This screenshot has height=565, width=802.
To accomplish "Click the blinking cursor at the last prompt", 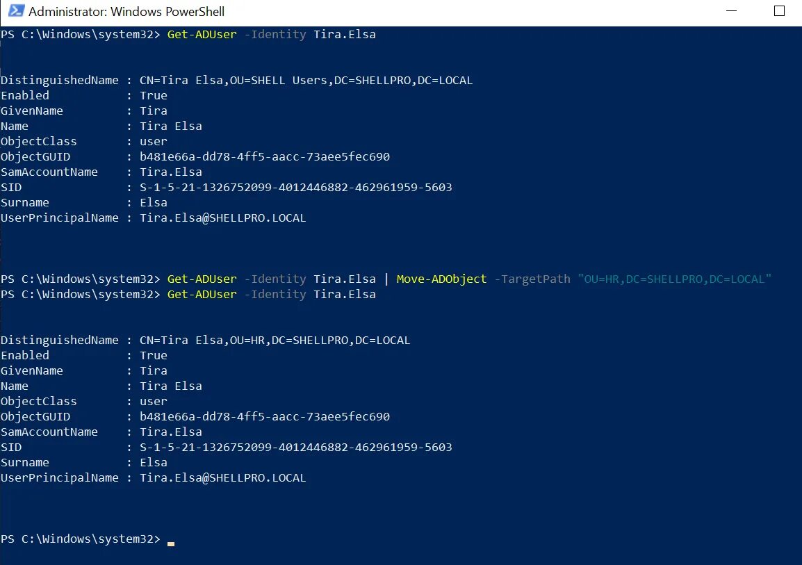I will point(171,543).
